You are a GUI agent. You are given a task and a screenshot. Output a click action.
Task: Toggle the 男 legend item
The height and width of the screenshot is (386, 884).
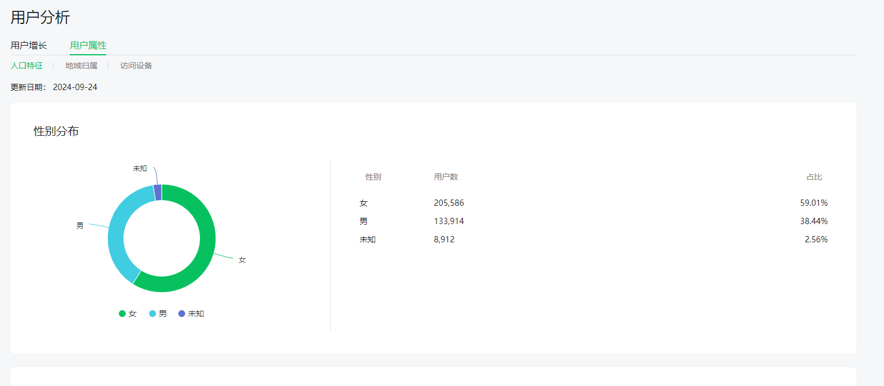pos(158,314)
